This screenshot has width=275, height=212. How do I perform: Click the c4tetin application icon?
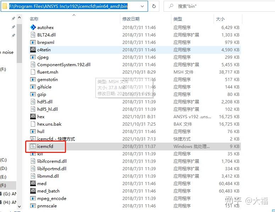tap(33, 50)
